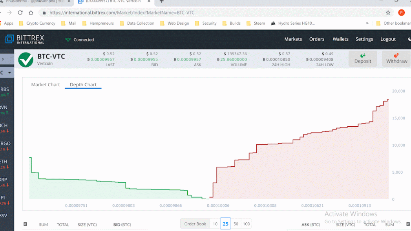Viewport: 411px width, 231px height.
Task: Open the Apps shortcut in bookmarks bar
Action: [6, 23]
